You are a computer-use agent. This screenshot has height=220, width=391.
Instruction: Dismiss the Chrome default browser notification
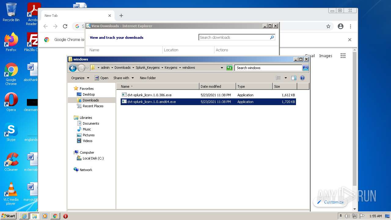point(350,40)
